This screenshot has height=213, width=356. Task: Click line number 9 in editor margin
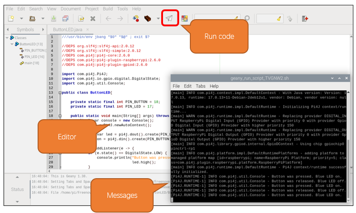52,74
